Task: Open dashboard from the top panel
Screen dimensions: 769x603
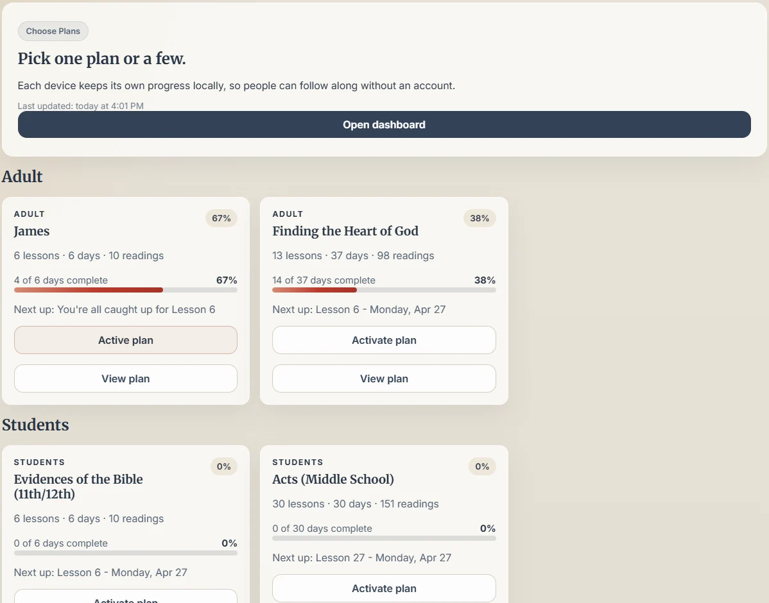Action: click(384, 124)
